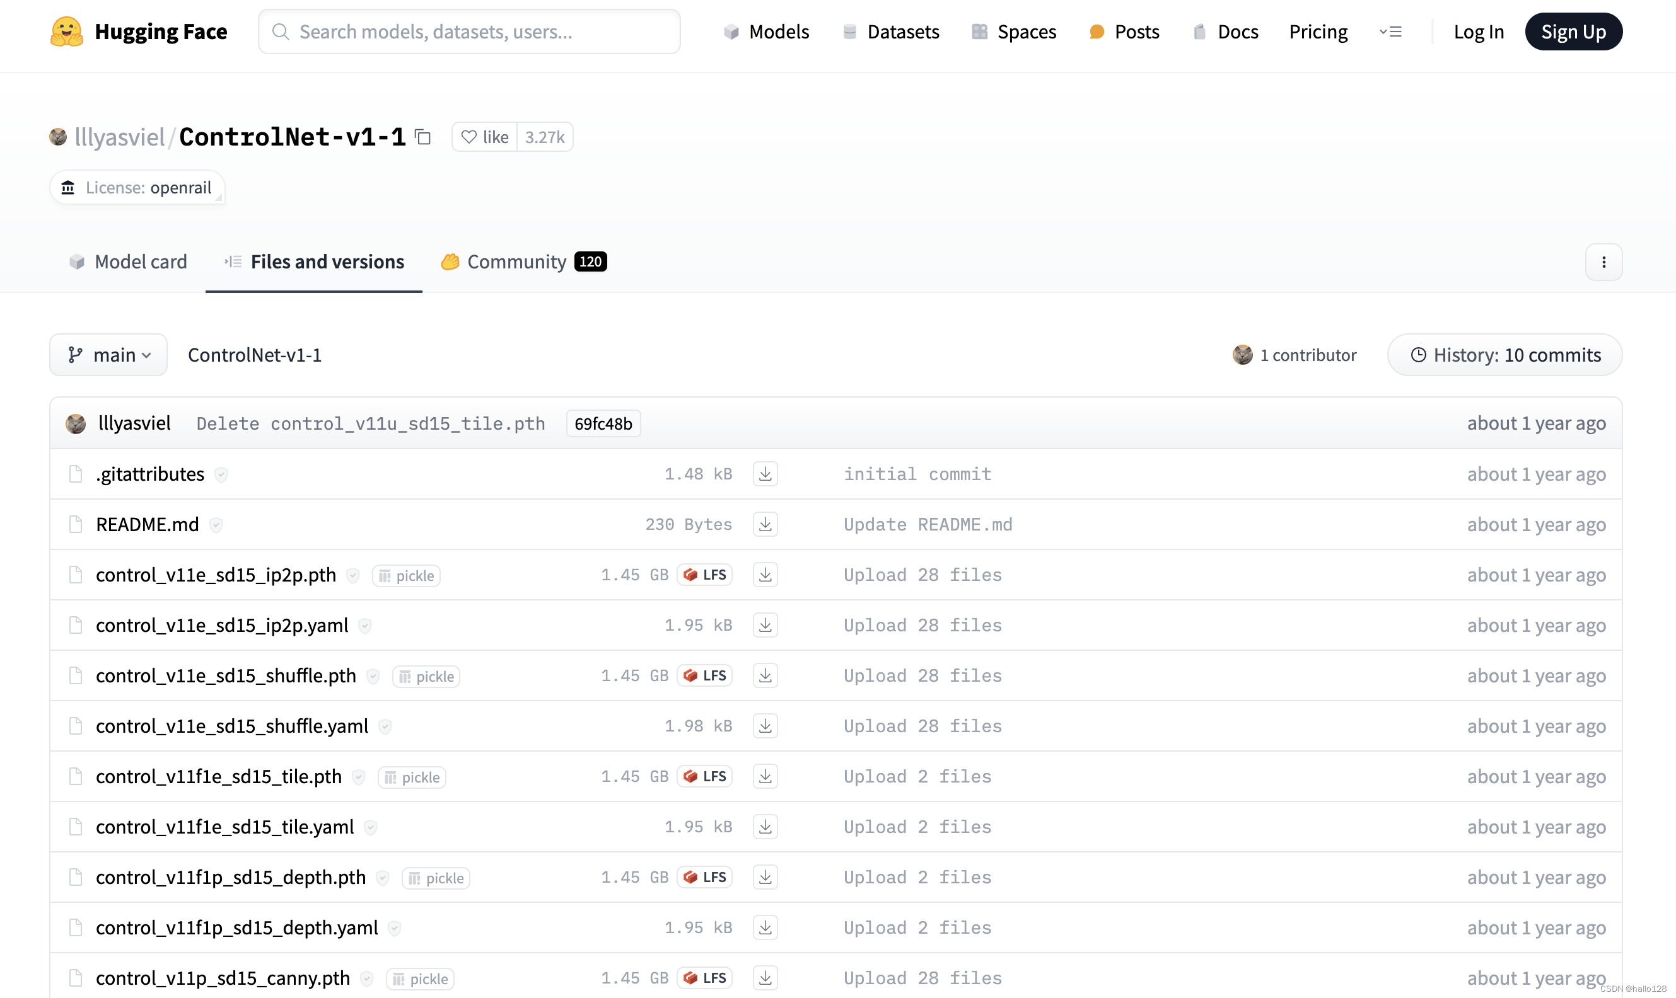Click the Spaces navigation icon
The width and height of the screenshot is (1676, 998).
point(978,31)
